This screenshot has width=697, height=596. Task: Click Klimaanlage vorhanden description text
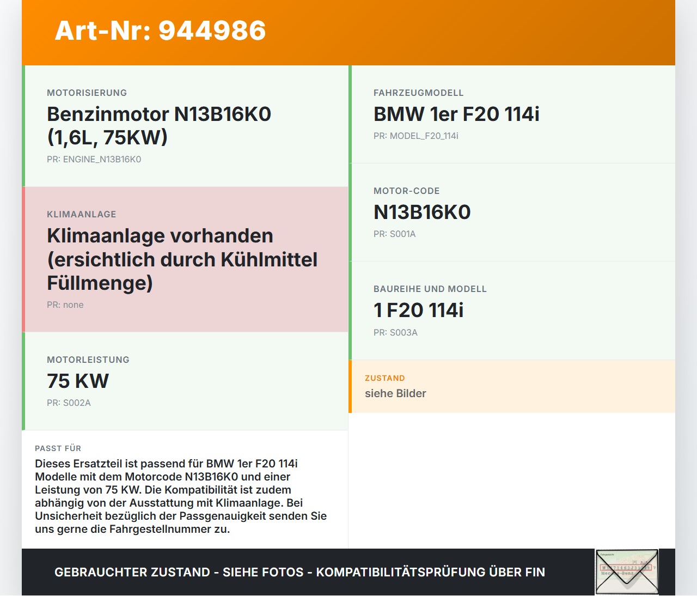[x=182, y=259]
